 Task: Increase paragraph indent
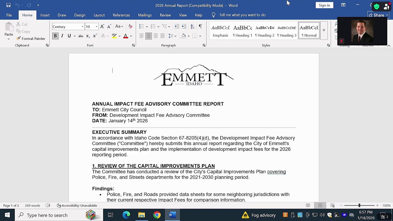pyautogui.click(x=184, y=27)
